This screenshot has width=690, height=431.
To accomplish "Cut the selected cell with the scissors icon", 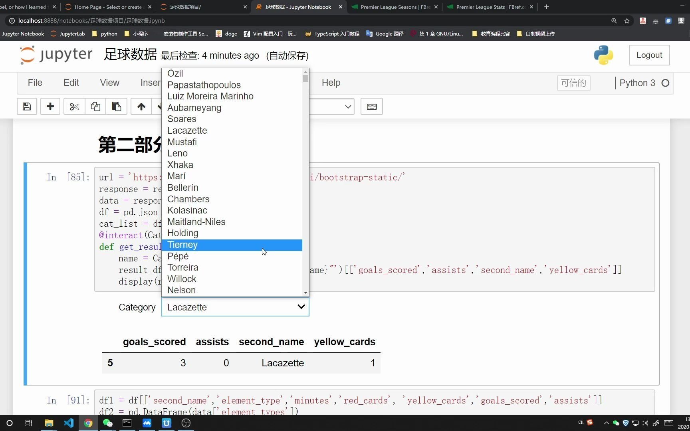I will 74,106.
